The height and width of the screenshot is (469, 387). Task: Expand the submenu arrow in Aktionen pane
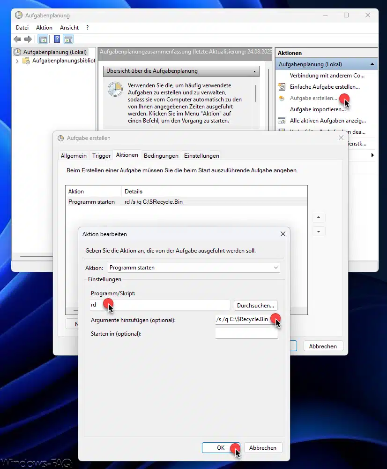coord(372,155)
